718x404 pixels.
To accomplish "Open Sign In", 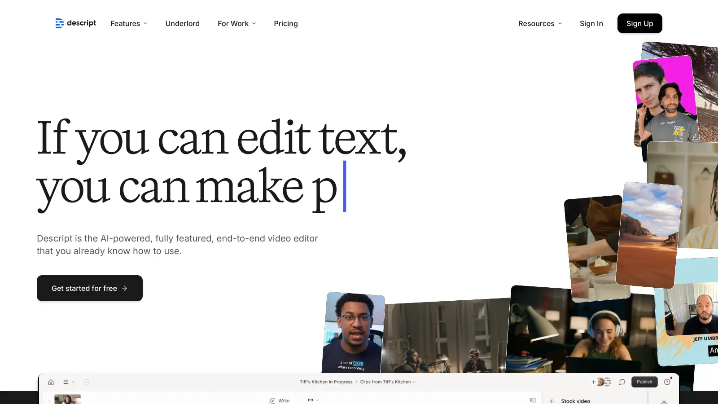I will pos(591,23).
